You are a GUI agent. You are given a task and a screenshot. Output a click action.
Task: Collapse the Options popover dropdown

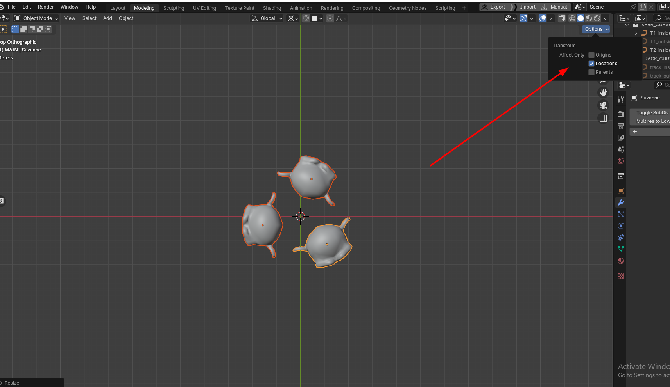coord(596,29)
